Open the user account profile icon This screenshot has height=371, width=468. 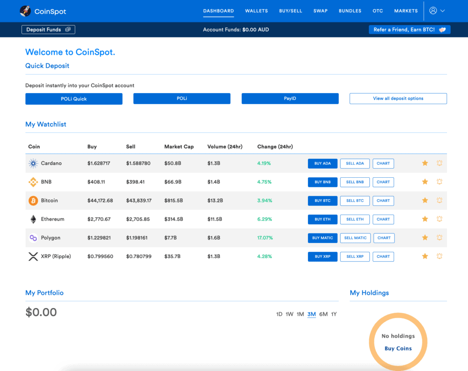[433, 11]
